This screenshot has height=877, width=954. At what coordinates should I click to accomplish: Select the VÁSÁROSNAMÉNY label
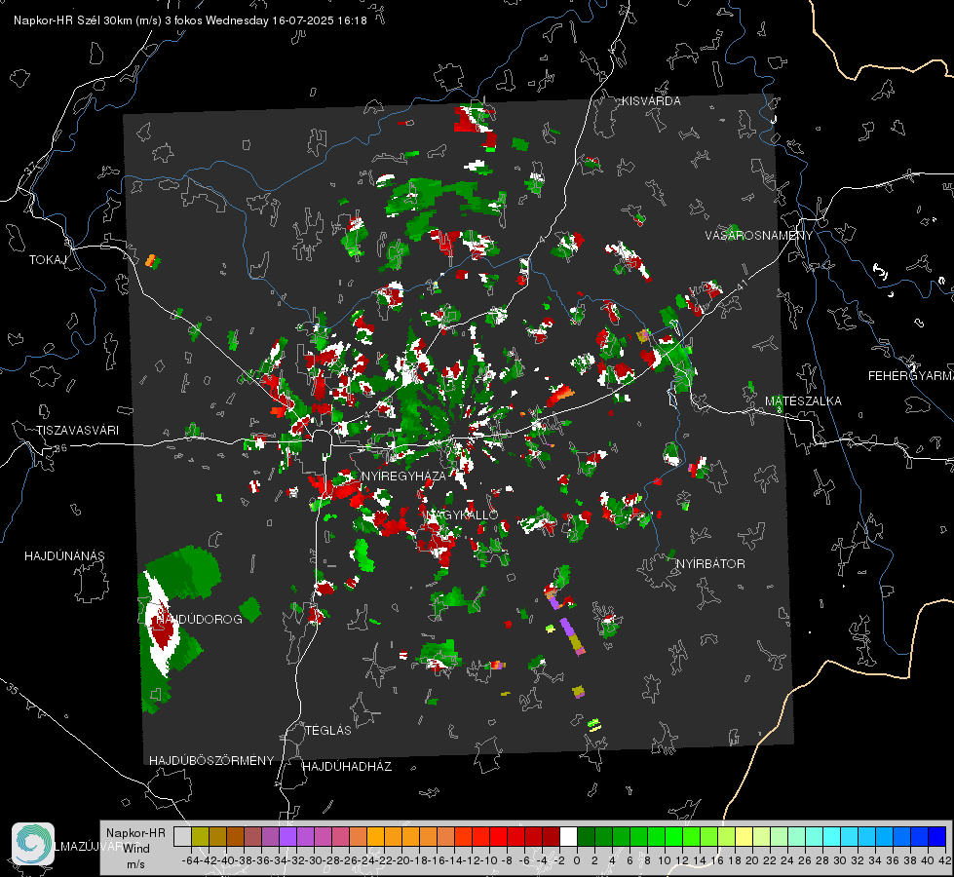(x=759, y=236)
